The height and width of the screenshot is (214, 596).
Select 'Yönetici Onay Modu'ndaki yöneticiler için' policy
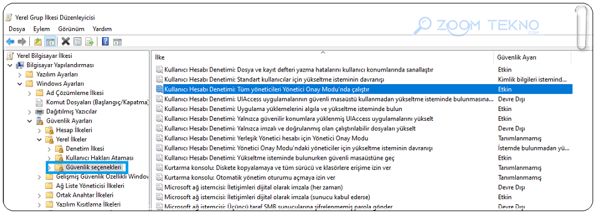tap(299, 148)
